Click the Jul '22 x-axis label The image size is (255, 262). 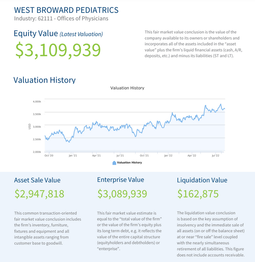pyautogui.click(x=215, y=155)
